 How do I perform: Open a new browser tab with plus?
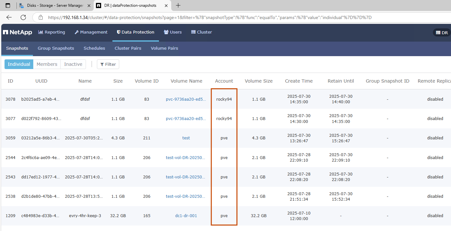pos(178,5)
